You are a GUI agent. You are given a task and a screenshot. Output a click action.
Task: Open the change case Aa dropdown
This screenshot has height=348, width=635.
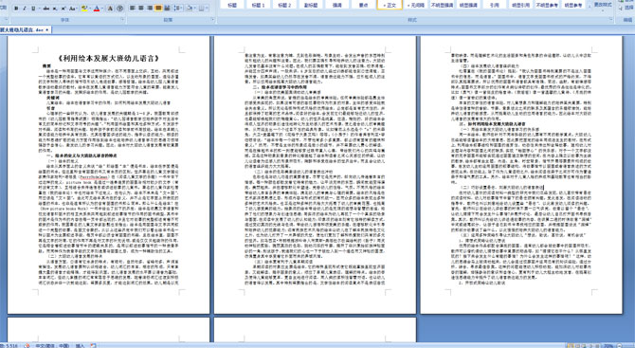coord(73,9)
